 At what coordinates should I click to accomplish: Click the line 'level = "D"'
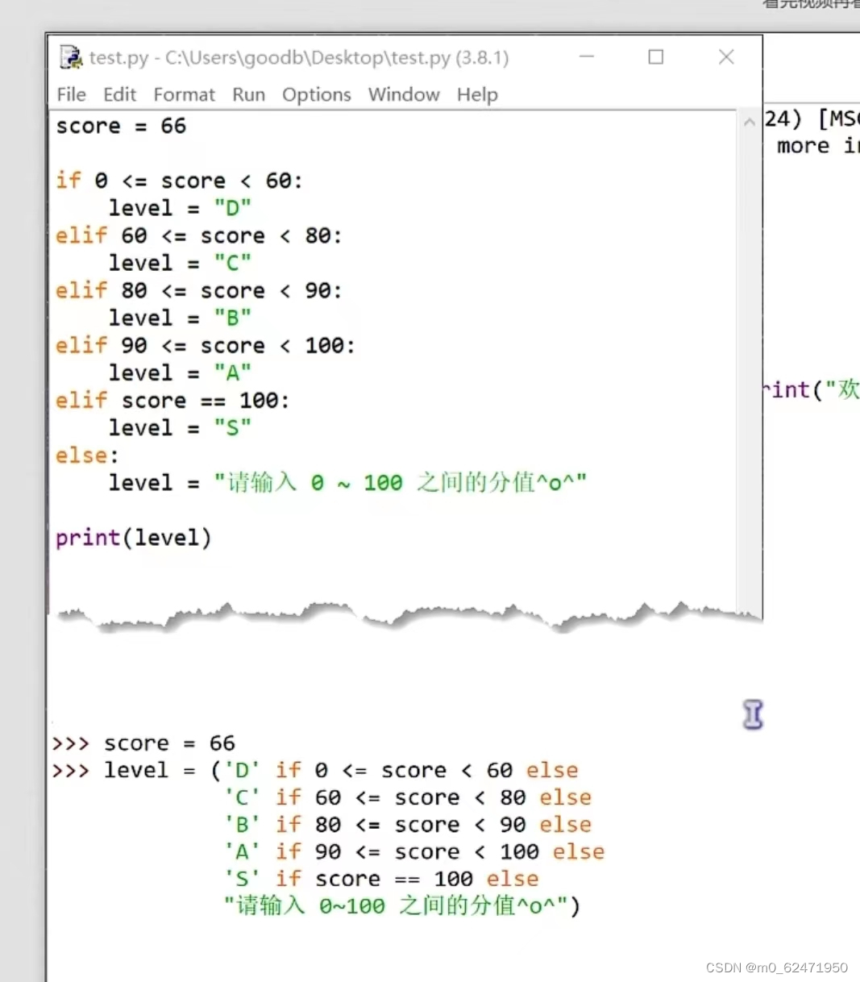[x=180, y=208]
